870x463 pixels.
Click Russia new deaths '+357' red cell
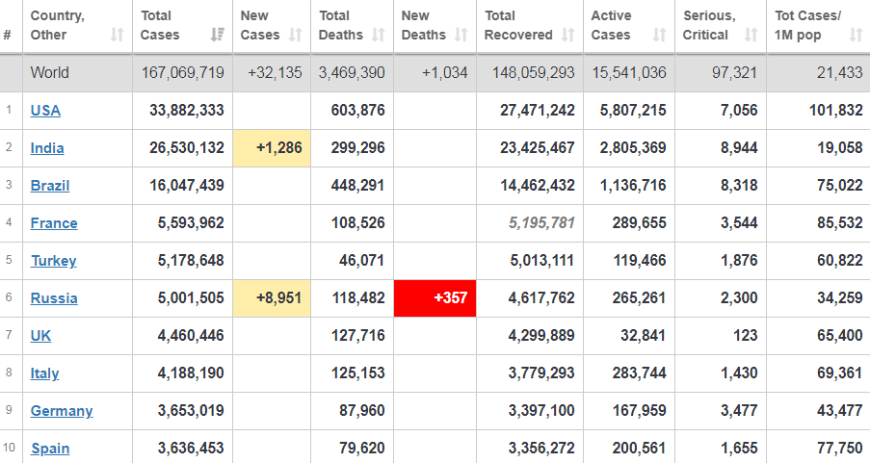[435, 298]
